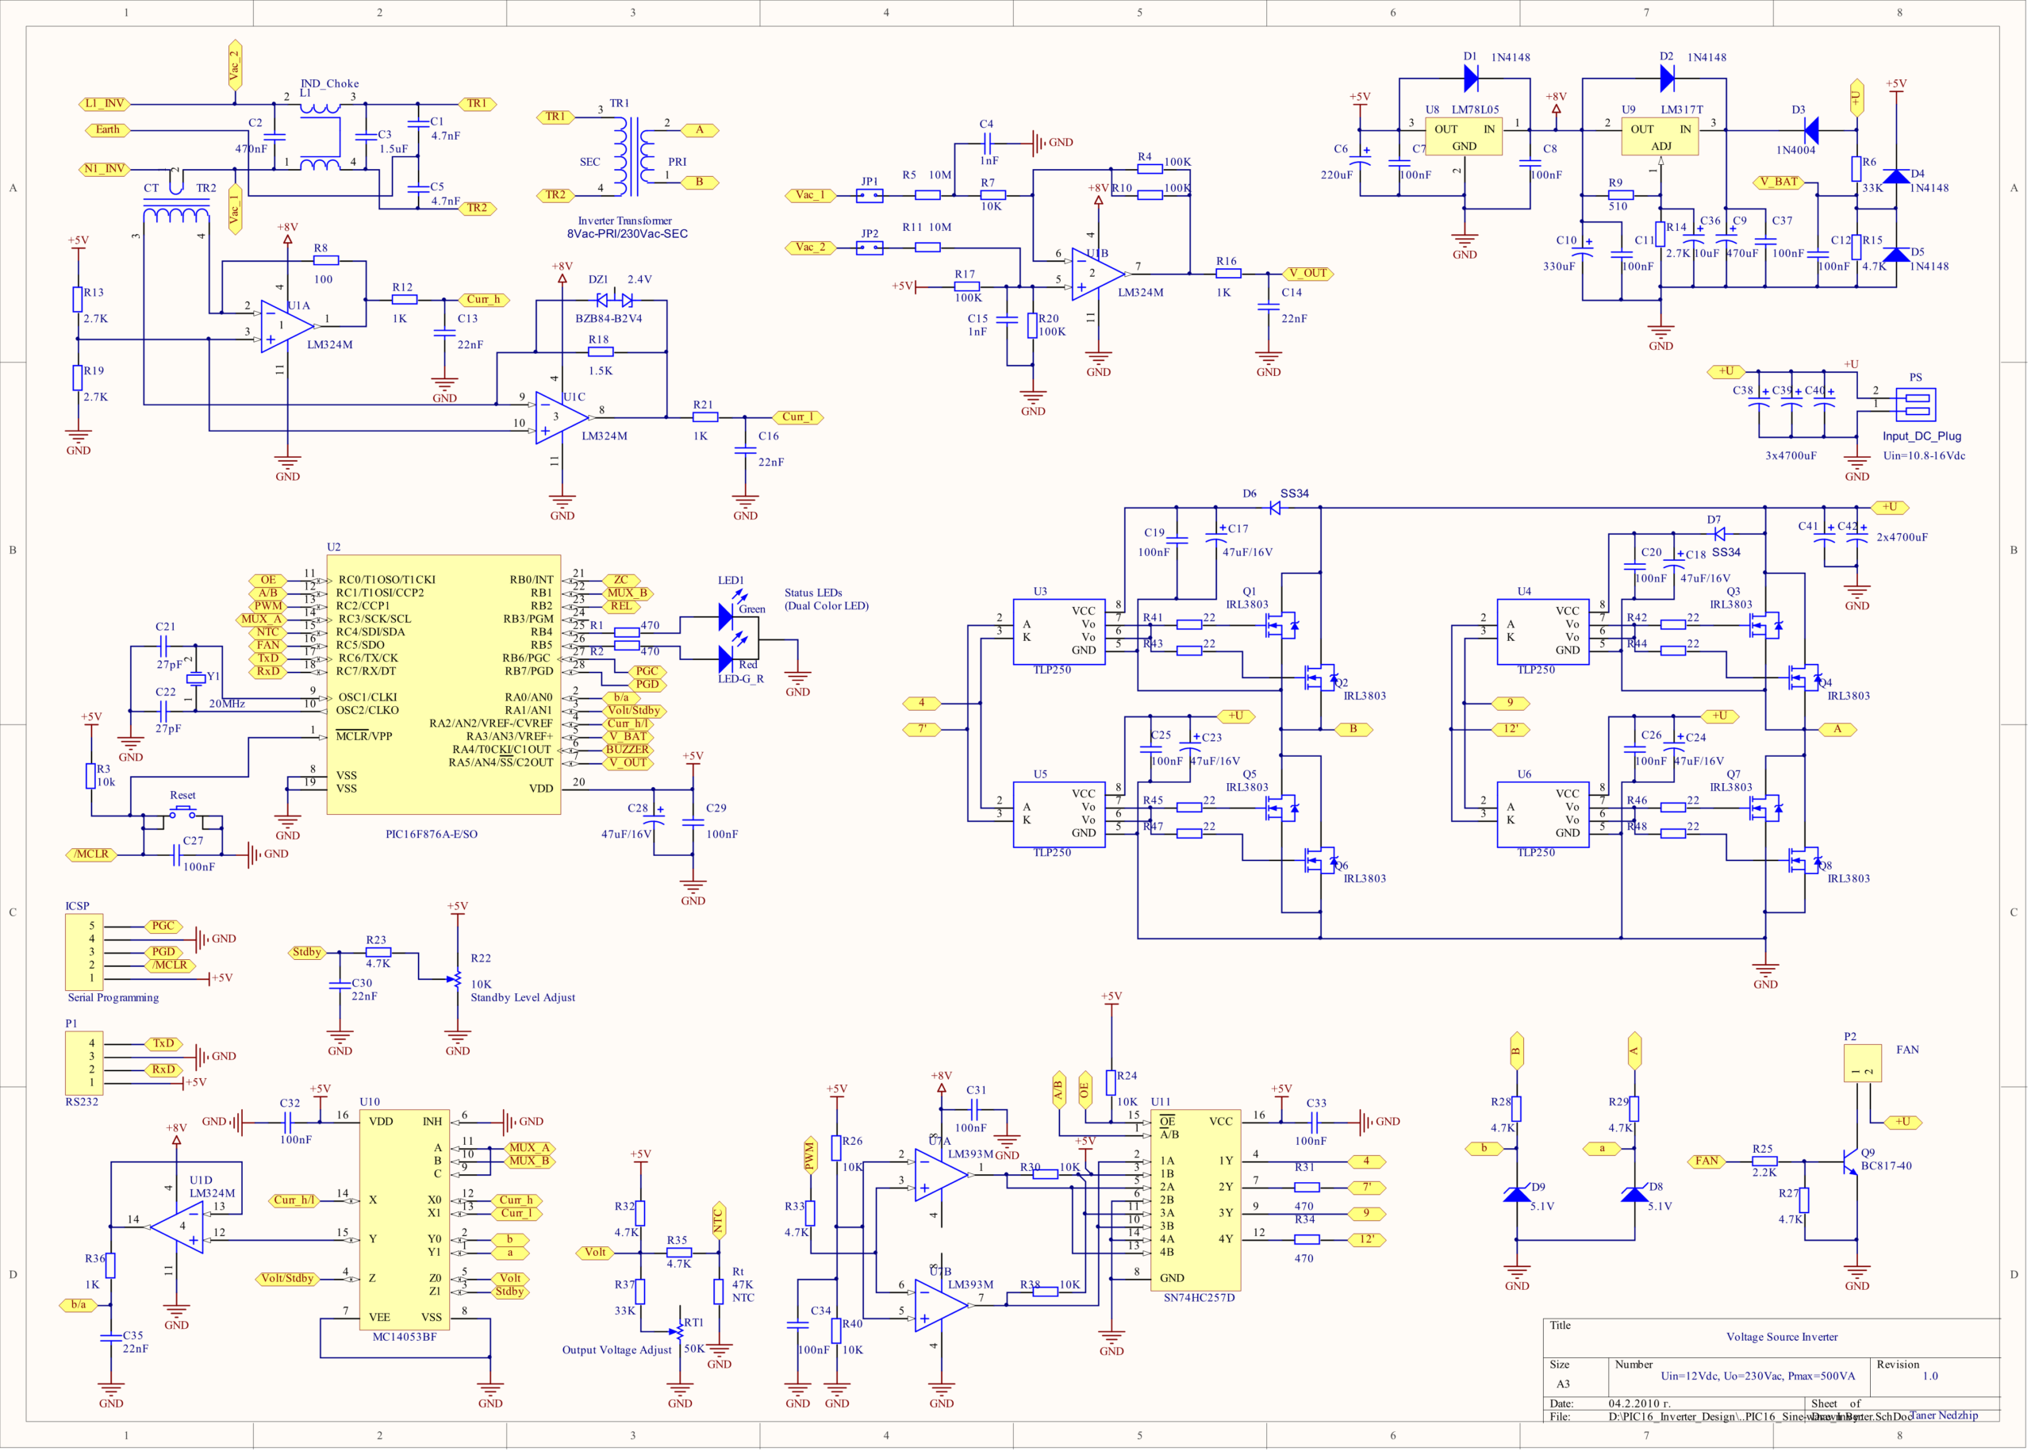Image resolution: width=2031 pixels, height=1455 pixels.
Task: Select the 'Taner Nedzhip' author text
Action: (x=1943, y=1415)
